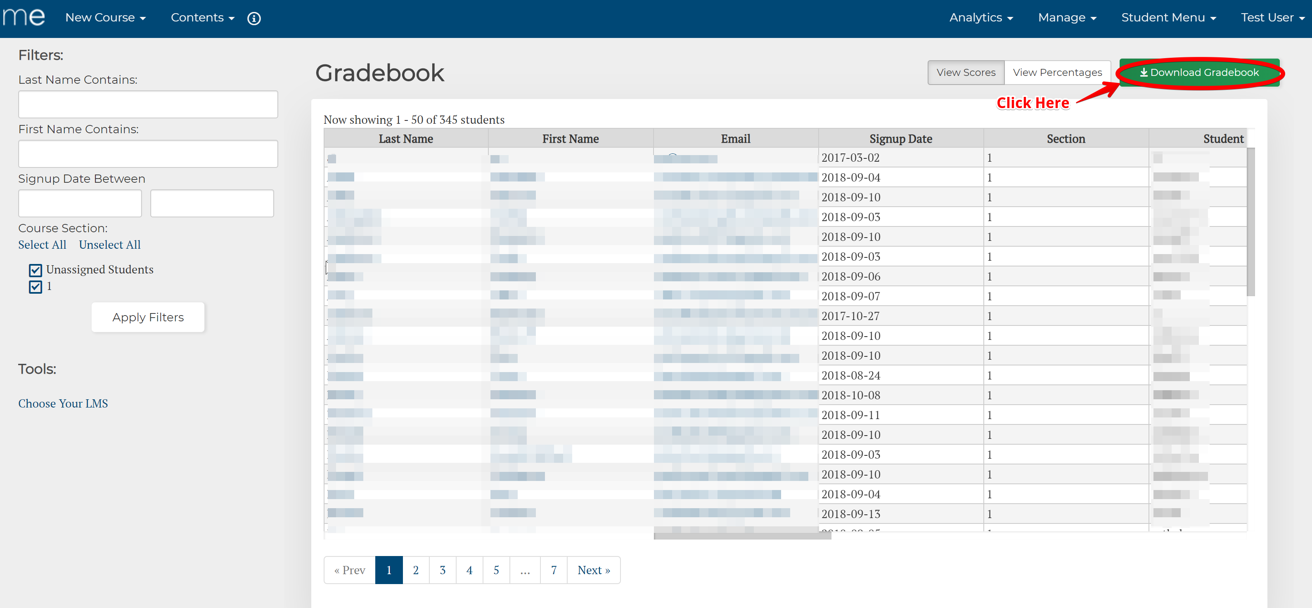Image resolution: width=1312 pixels, height=608 pixels.
Task: Click the Choose Your LMS link
Action: (x=63, y=403)
